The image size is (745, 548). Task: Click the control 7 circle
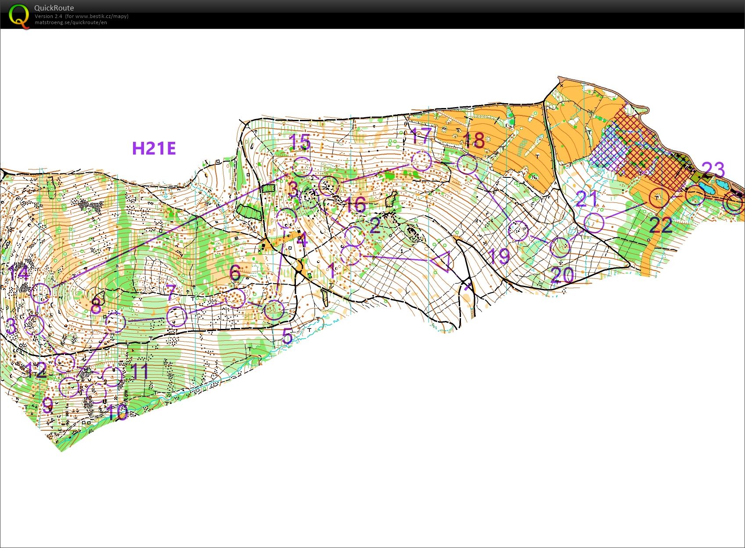click(177, 317)
